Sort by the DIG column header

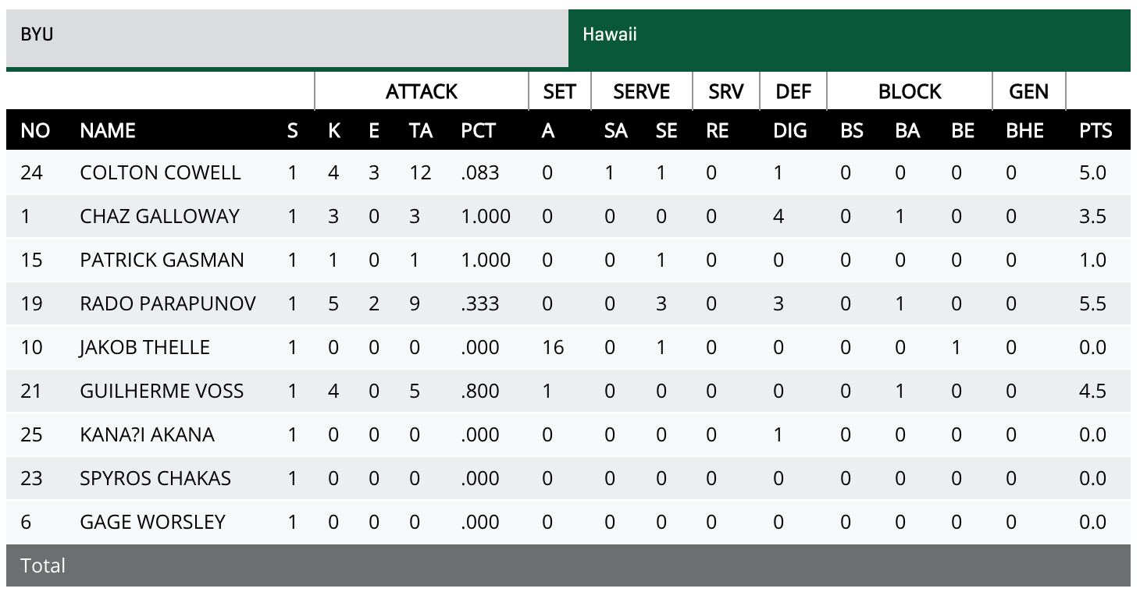tap(790, 130)
